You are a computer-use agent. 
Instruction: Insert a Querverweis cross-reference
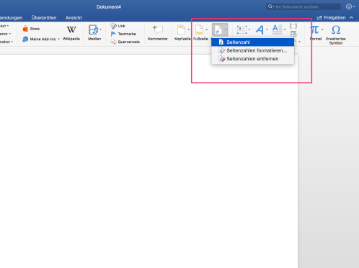coord(125,42)
